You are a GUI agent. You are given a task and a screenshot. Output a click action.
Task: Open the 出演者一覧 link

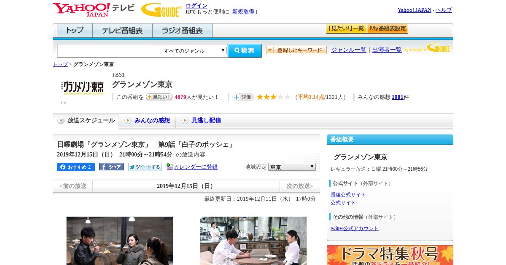click(x=387, y=50)
